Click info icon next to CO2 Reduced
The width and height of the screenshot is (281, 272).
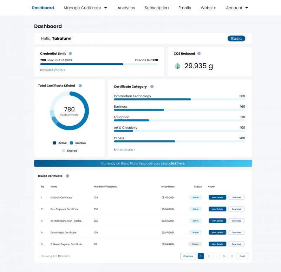199,54
